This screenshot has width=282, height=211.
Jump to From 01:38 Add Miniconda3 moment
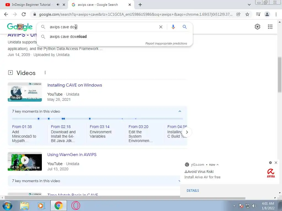tap(24, 134)
